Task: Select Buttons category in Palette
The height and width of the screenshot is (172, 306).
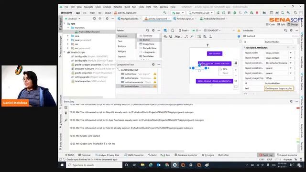Action: pos(122,46)
